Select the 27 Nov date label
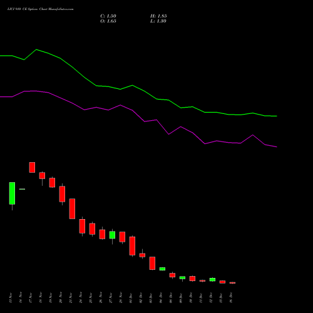Image resolution: width=313 pixels, height=313 pixels. coord(111,298)
